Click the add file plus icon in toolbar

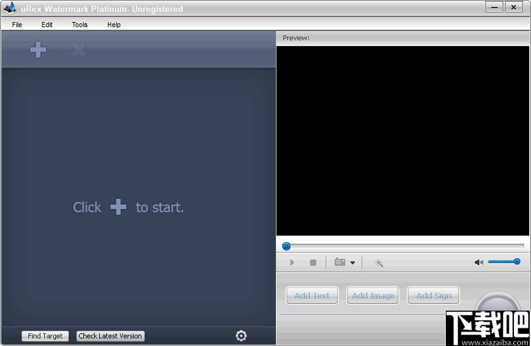click(x=38, y=50)
